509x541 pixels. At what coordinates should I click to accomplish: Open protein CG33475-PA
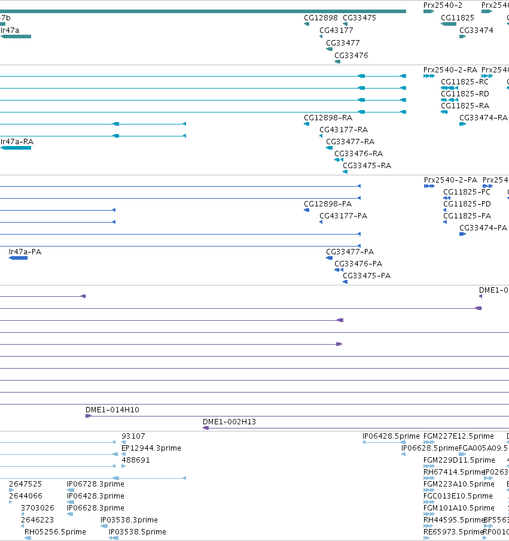(367, 276)
